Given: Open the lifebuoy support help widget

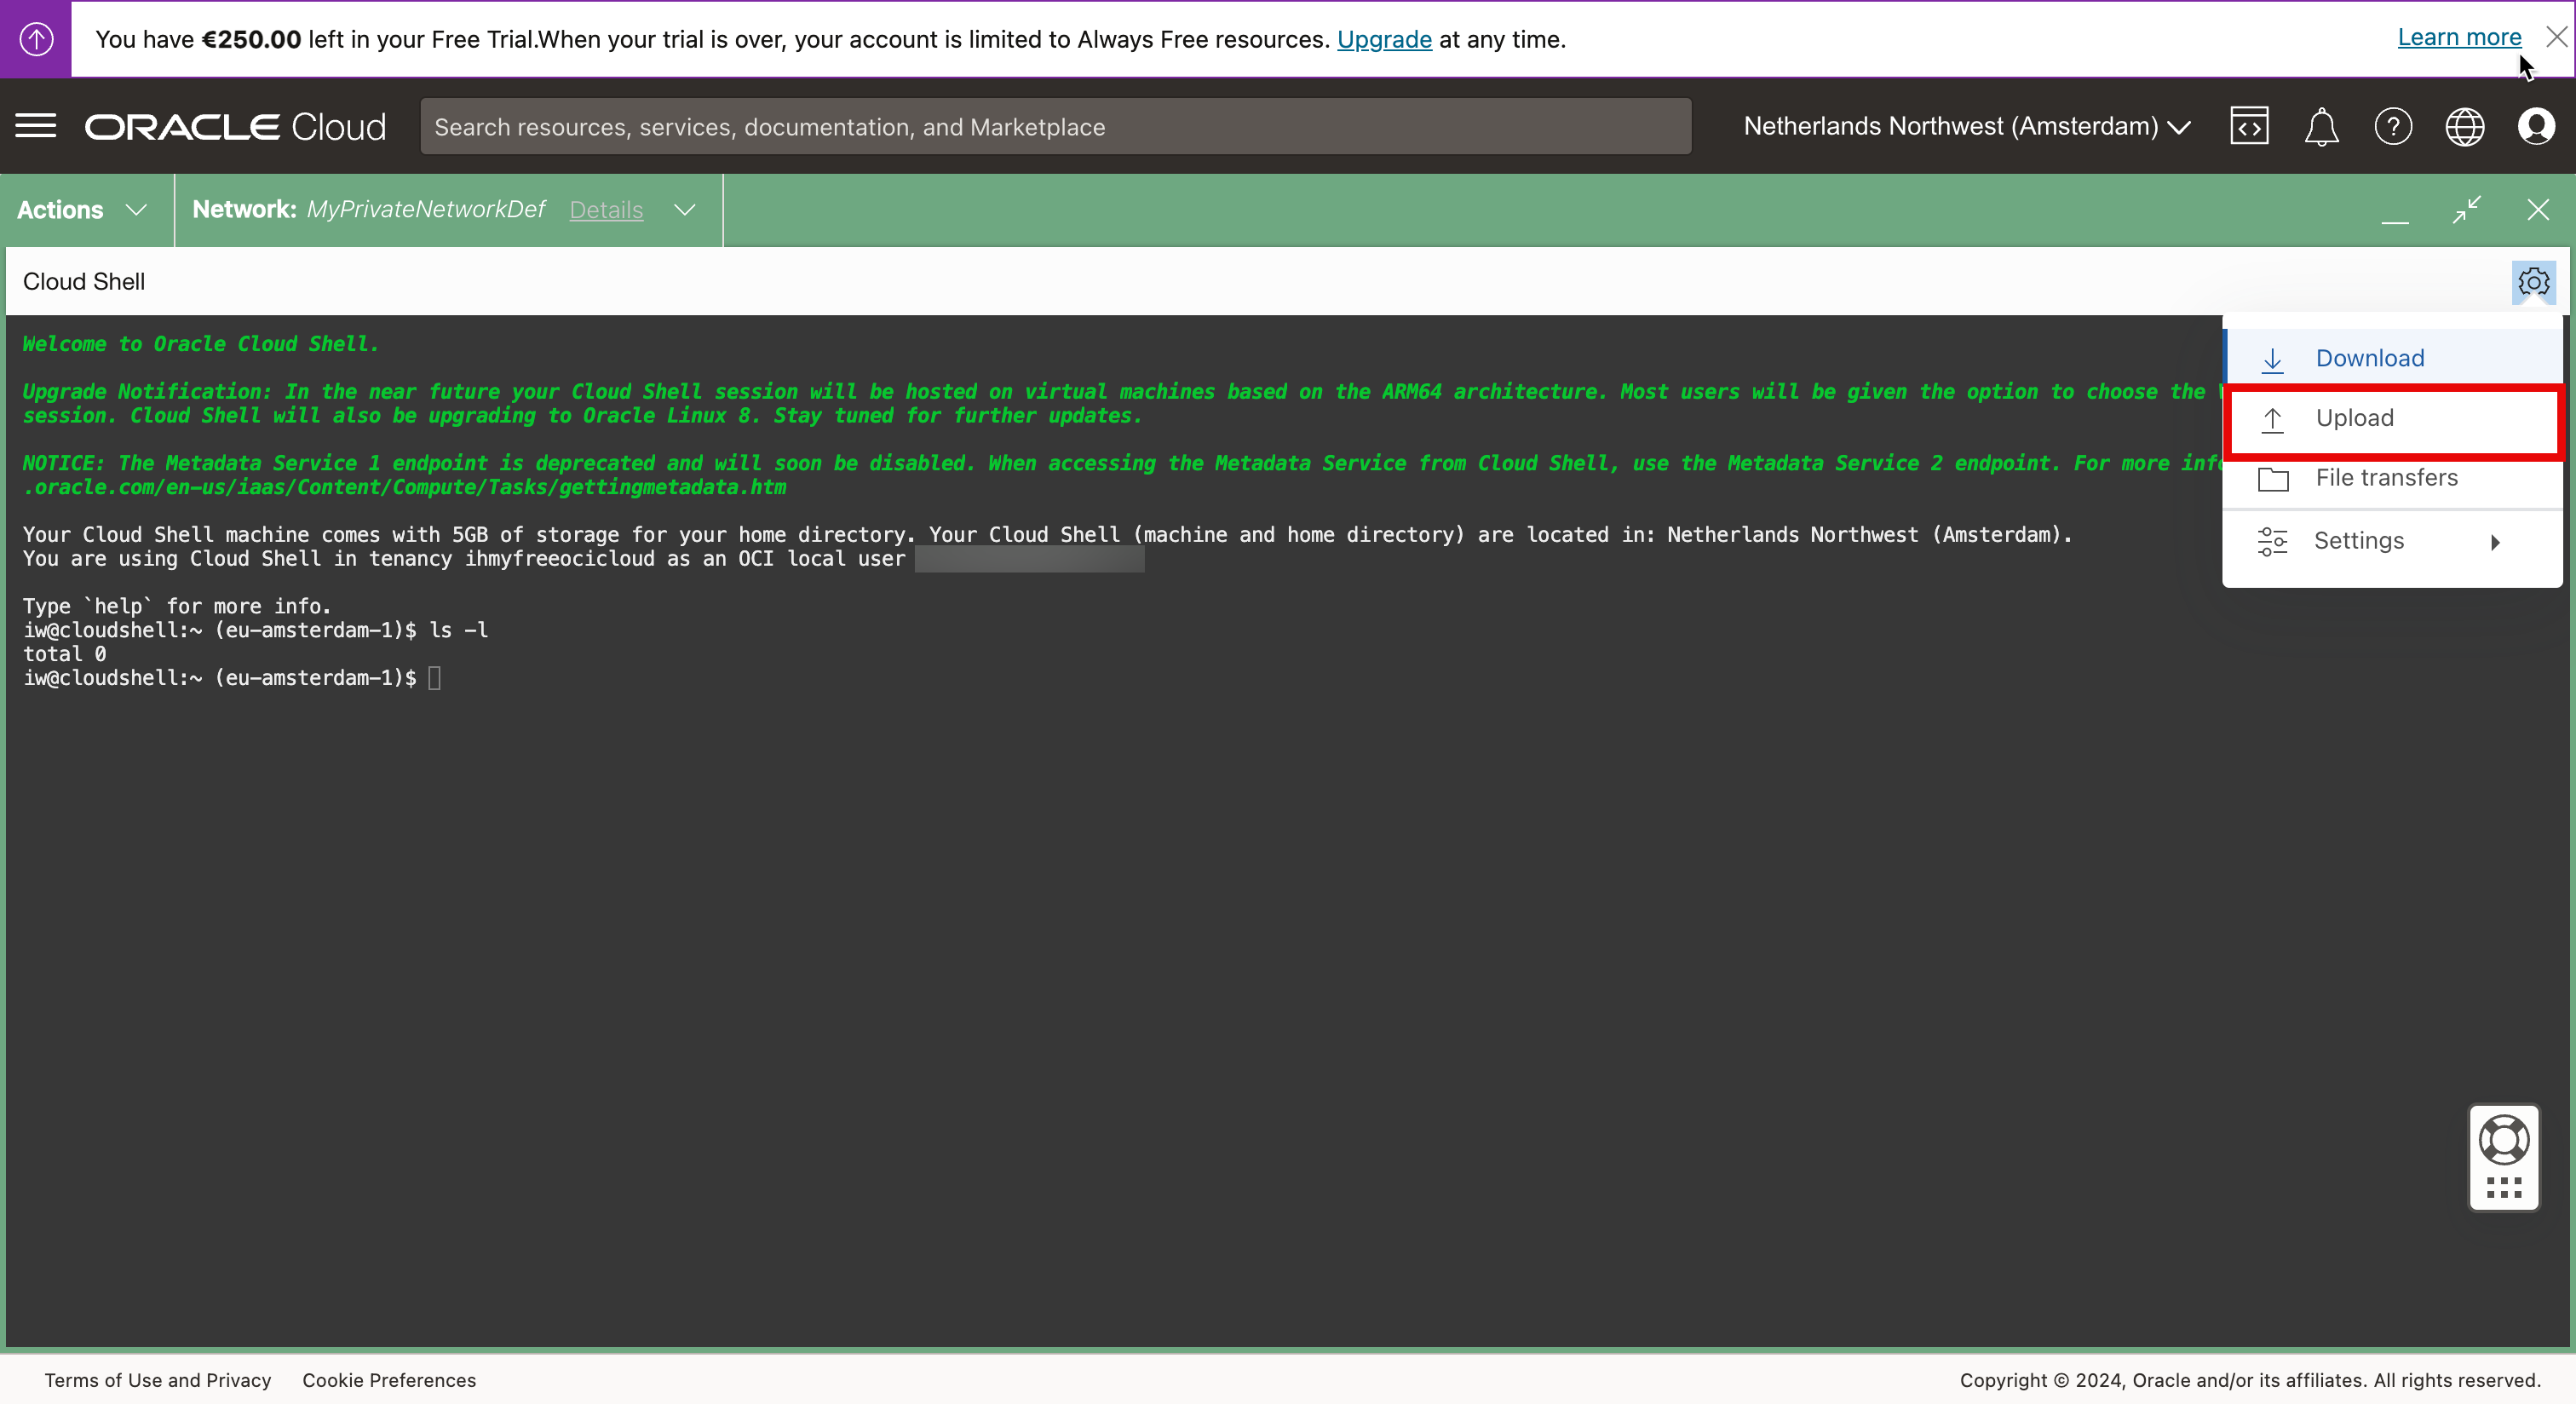Looking at the screenshot, I should (x=2504, y=1141).
